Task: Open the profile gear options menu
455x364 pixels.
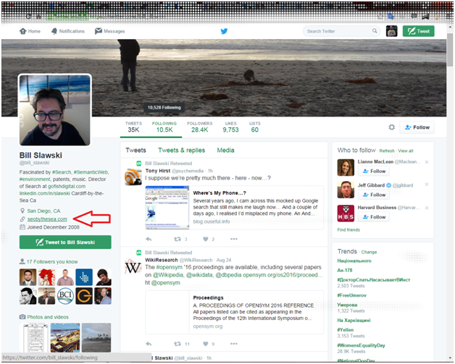Action: point(392,127)
